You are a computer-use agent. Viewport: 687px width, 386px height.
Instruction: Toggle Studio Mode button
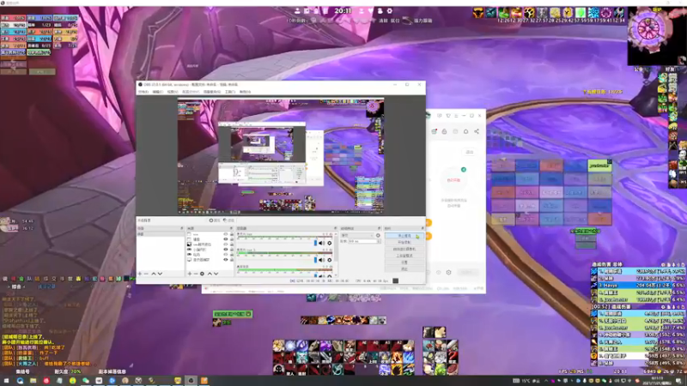tap(404, 256)
